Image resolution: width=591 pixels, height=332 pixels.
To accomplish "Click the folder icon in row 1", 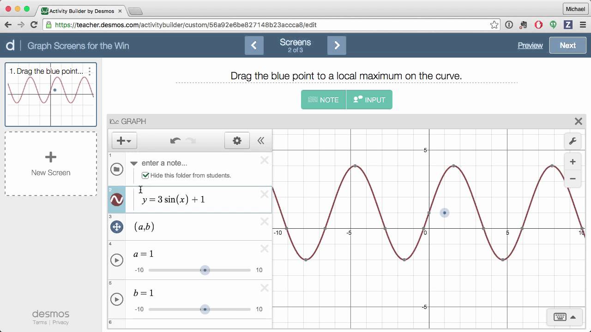I will [117, 169].
